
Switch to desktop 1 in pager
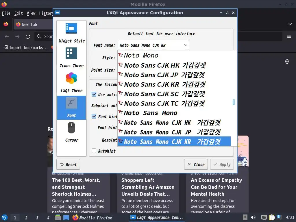(x=15, y=218)
